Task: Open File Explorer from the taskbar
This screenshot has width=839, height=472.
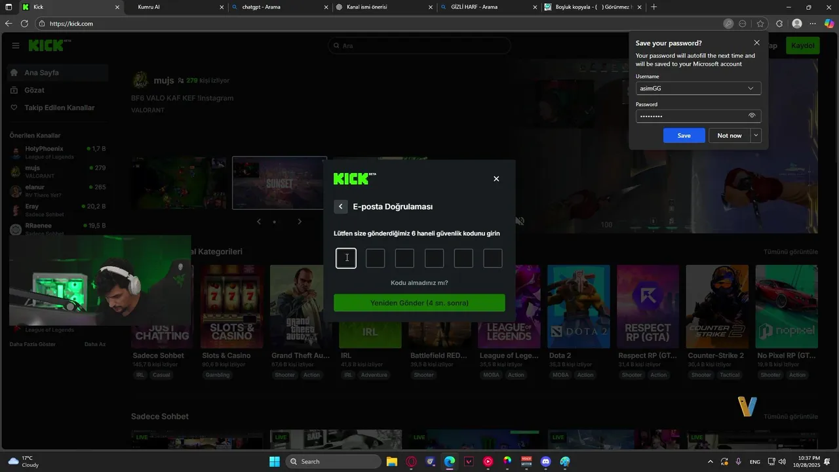Action: click(391, 462)
